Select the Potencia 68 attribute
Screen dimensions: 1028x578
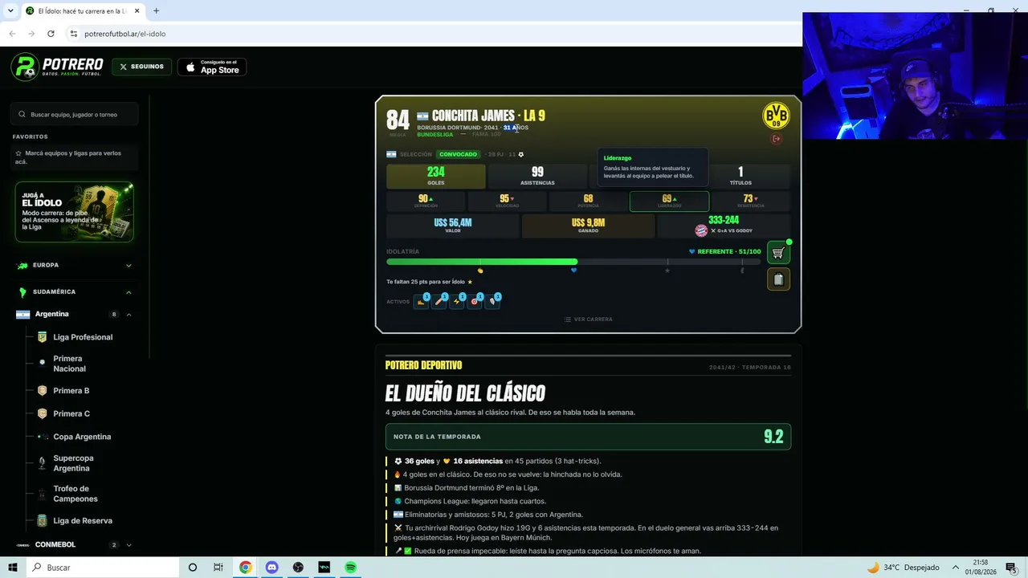(588, 201)
